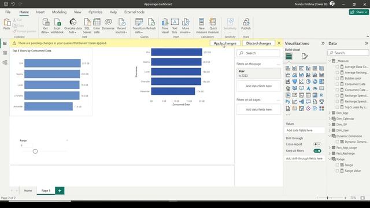The image size is (370, 208).
Task: Toggle Cross-report drill through switch
Action: coord(317,144)
